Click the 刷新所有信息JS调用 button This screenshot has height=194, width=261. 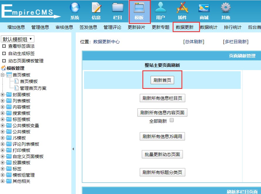pos(162,136)
